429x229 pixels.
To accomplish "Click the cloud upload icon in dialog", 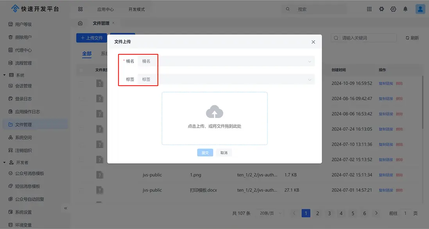I will click(x=214, y=112).
